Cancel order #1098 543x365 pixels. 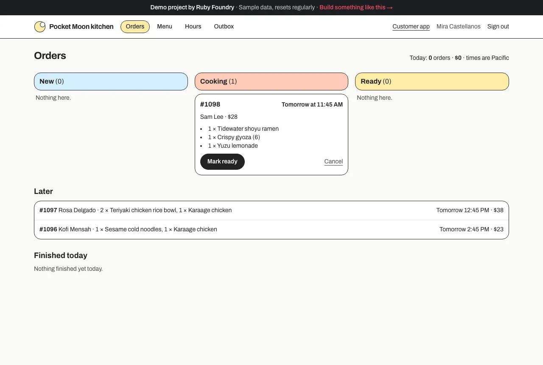pyautogui.click(x=333, y=161)
